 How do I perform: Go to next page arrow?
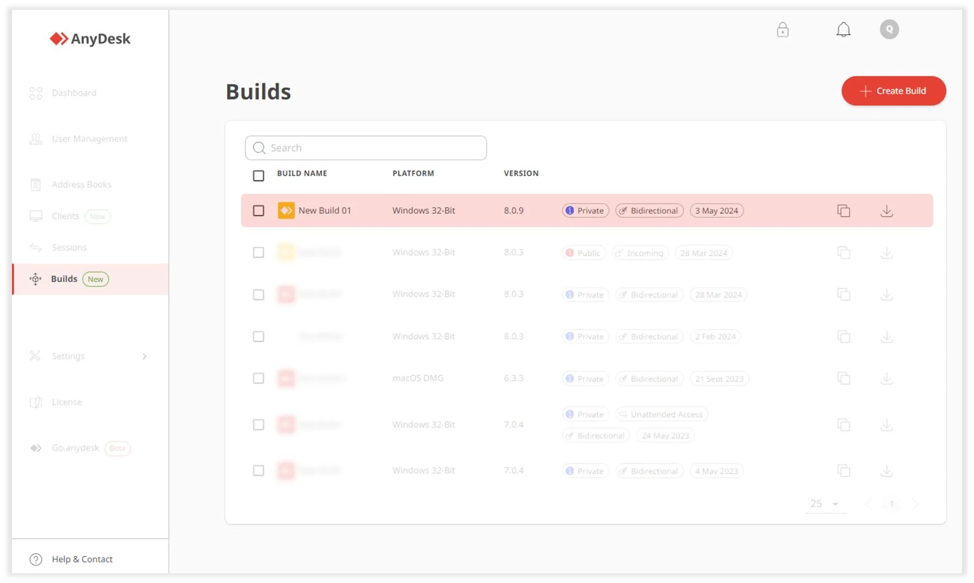coord(915,504)
